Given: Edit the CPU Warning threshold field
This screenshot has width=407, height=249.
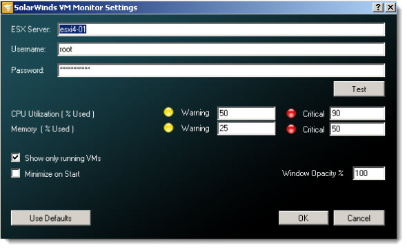Looking at the screenshot, I should (246, 113).
